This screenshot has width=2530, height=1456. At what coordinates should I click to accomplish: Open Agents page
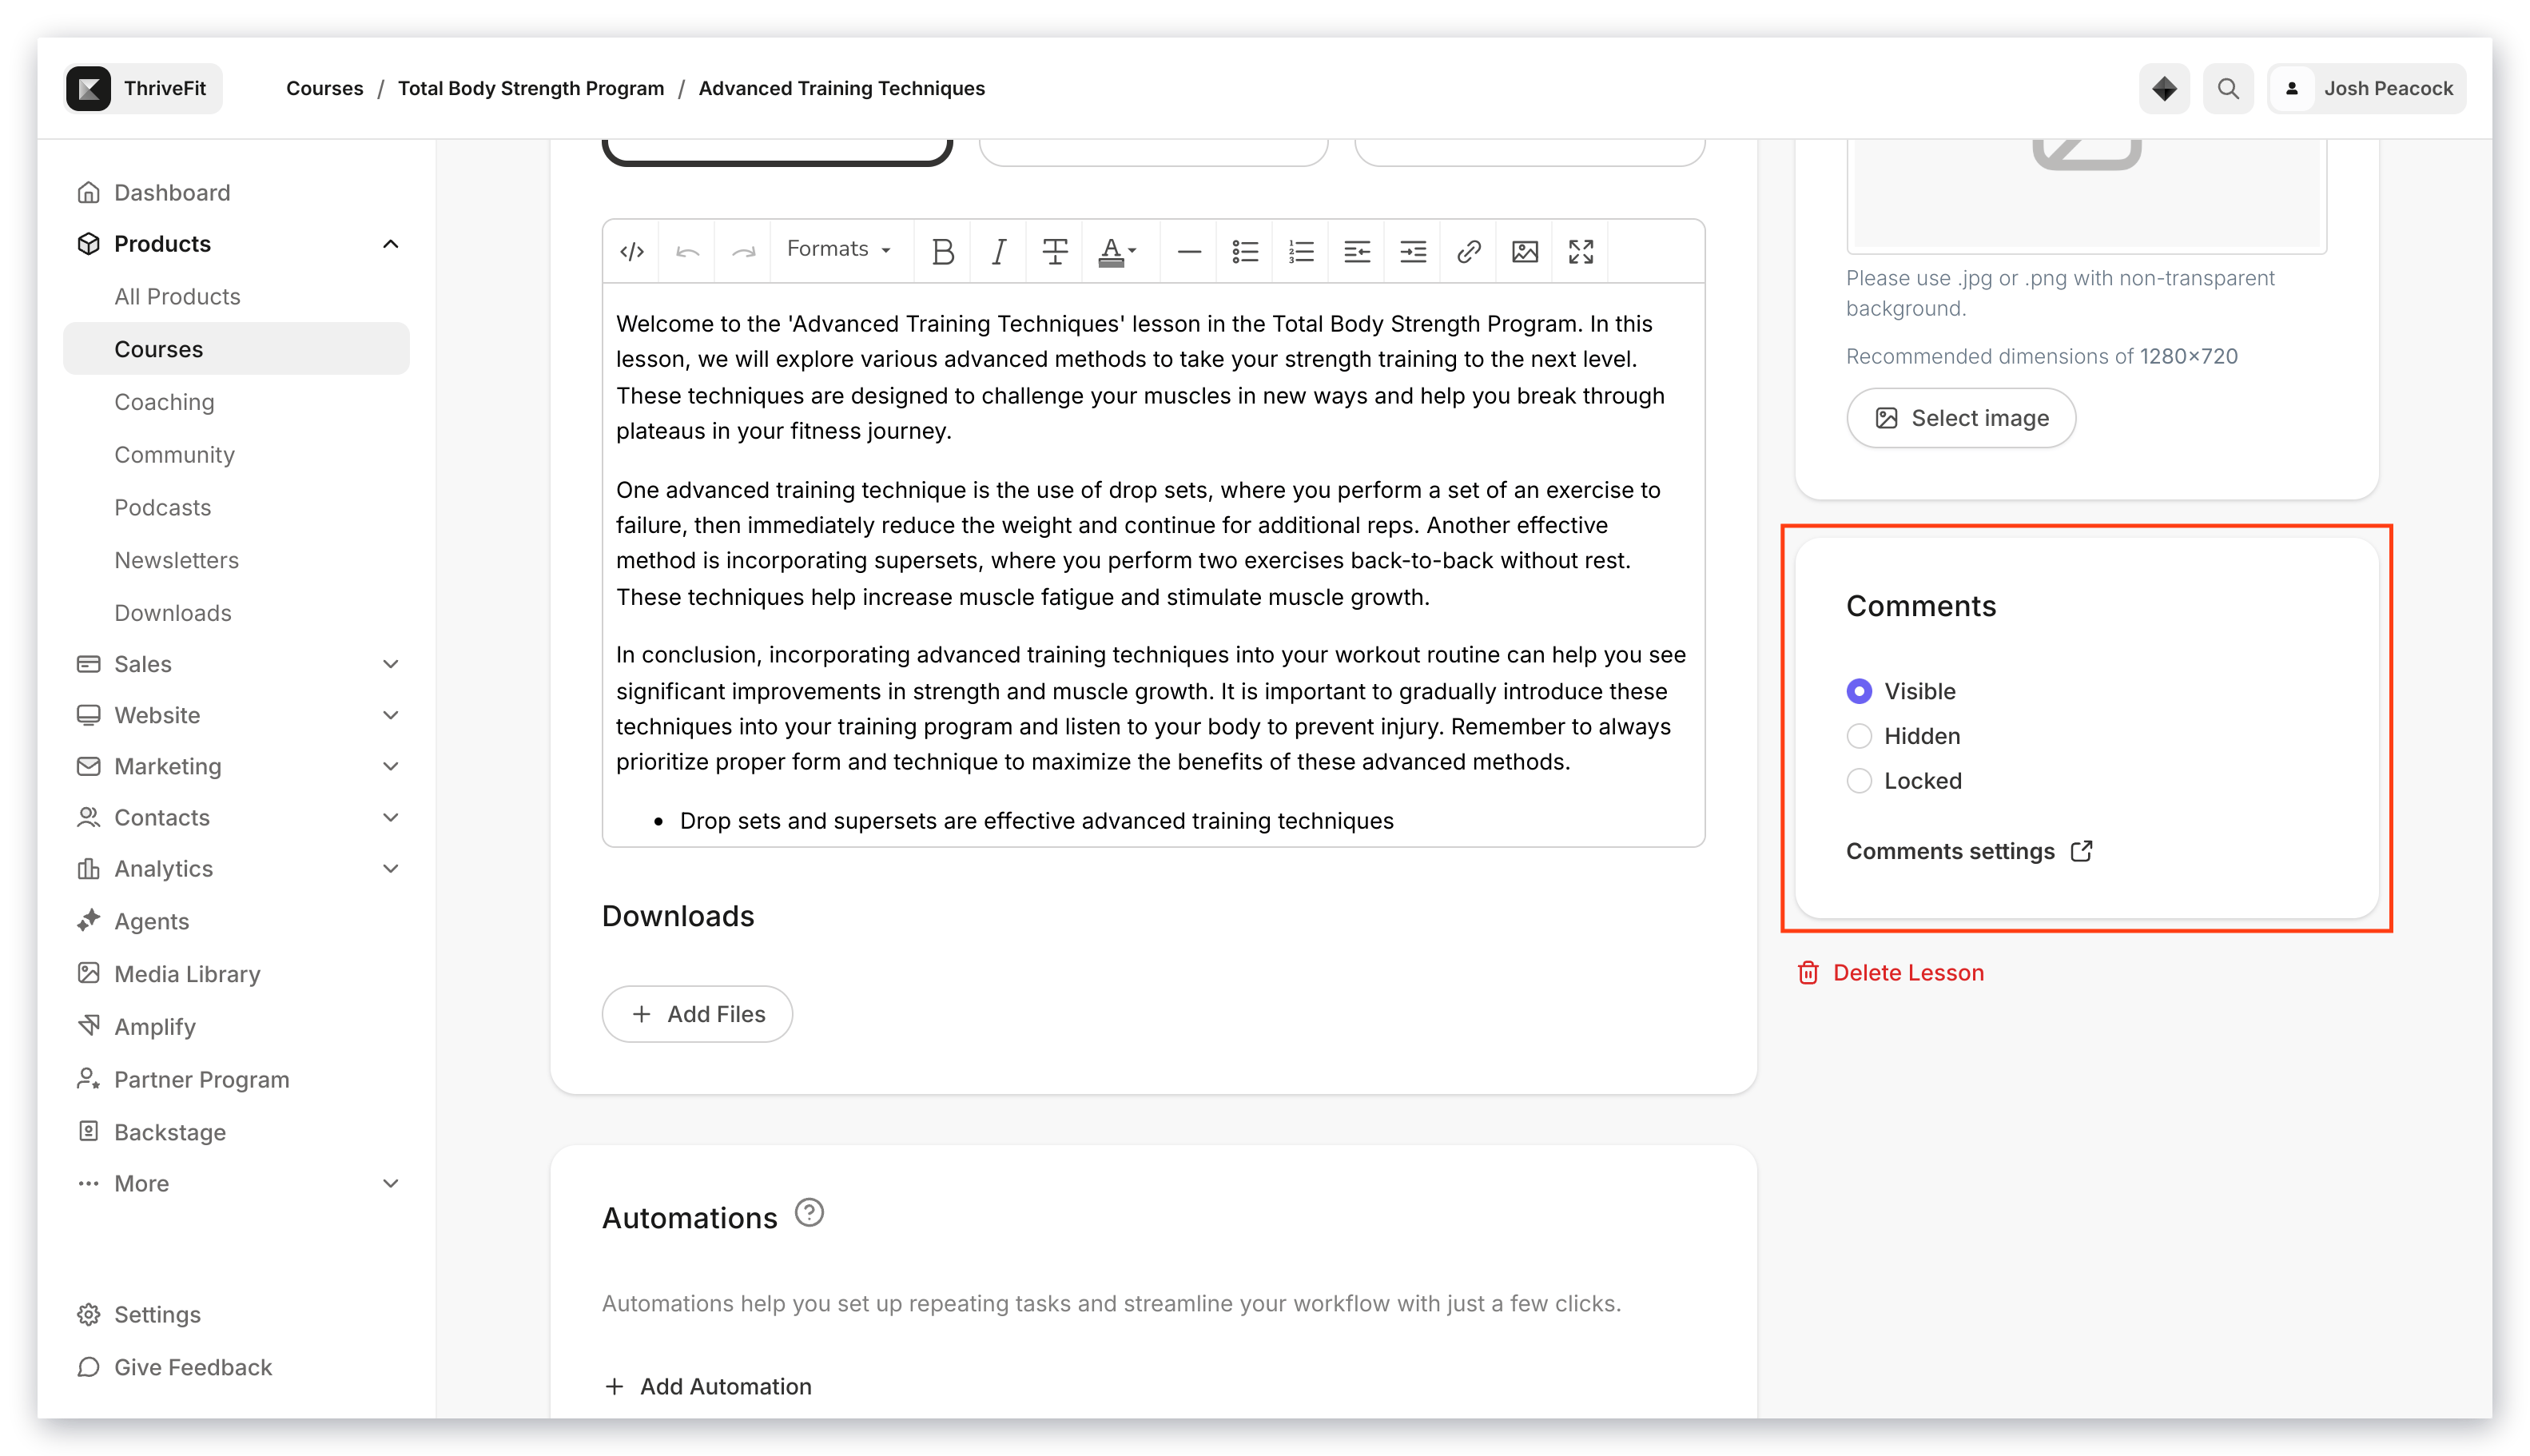[x=236, y=921]
